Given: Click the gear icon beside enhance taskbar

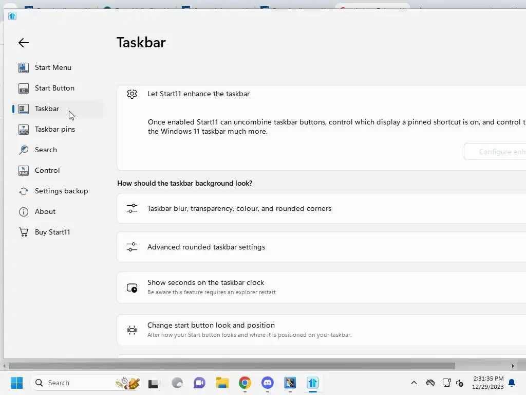Looking at the screenshot, I should tap(132, 94).
